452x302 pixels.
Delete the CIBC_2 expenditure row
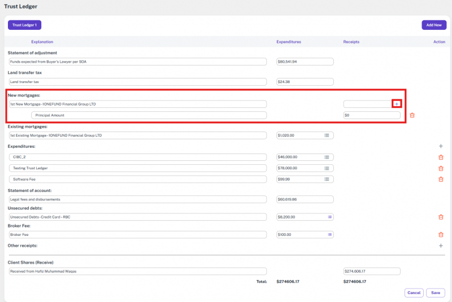point(441,157)
